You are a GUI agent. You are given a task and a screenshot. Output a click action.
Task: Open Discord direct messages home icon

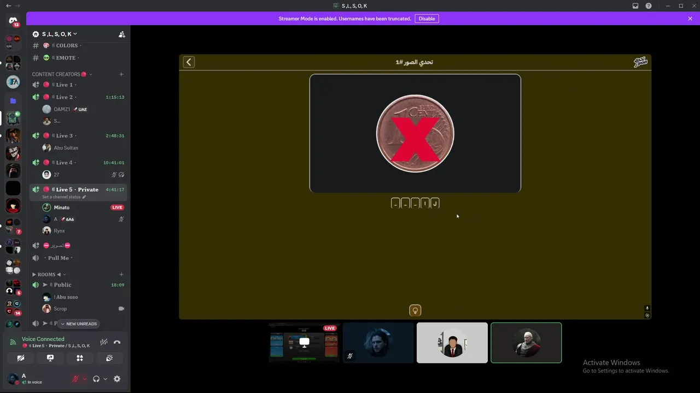point(13,21)
